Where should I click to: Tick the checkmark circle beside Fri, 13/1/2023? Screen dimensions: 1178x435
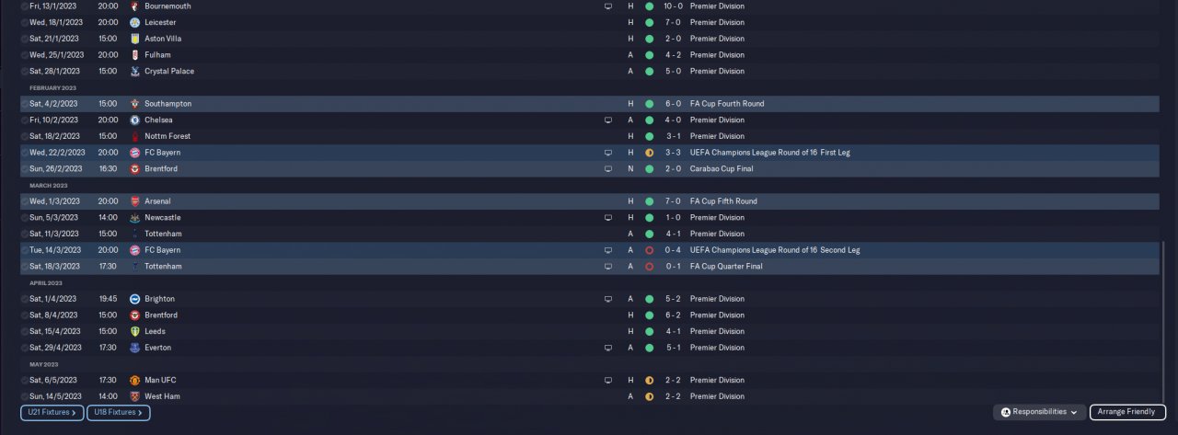24,6
